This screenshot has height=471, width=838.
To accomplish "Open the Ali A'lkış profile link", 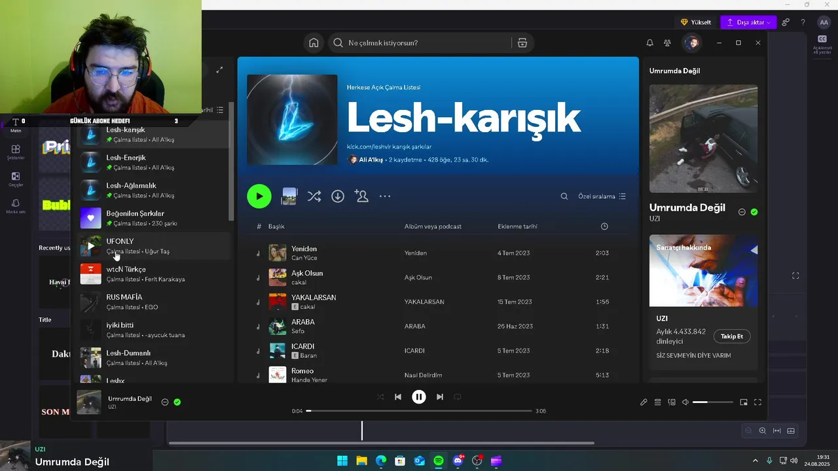I will (371, 160).
